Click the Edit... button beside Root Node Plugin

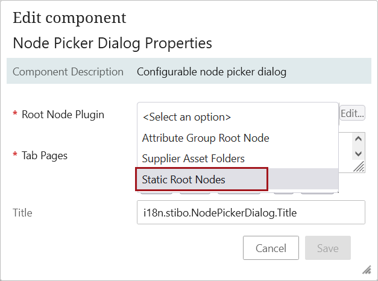(x=353, y=113)
